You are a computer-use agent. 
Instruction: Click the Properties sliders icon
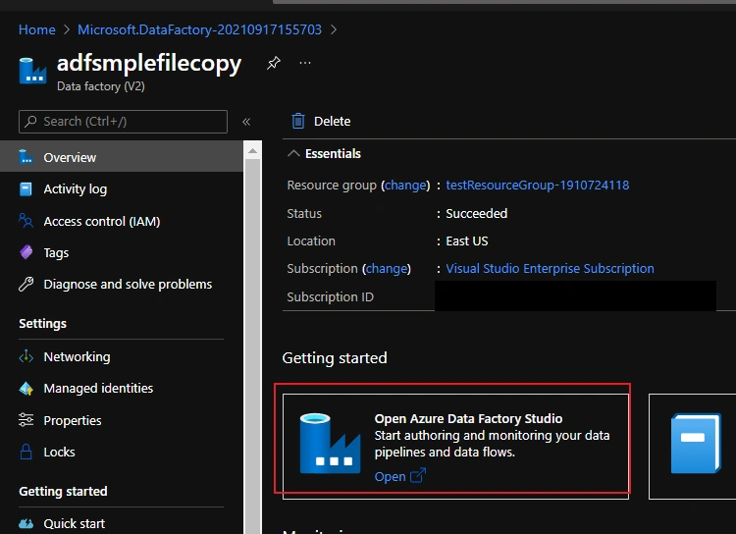click(26, 420)
